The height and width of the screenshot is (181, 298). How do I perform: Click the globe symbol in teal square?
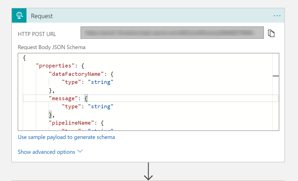coord(19,15)
